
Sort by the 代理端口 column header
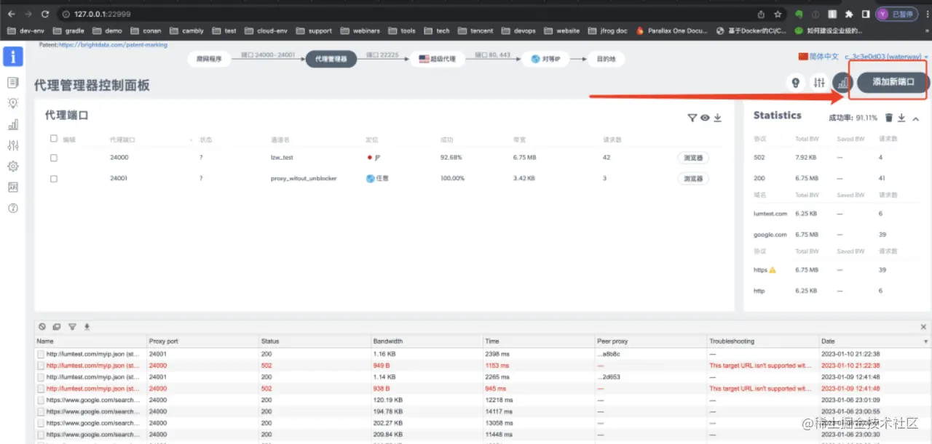pyautogui.click(x=122, y=140)
